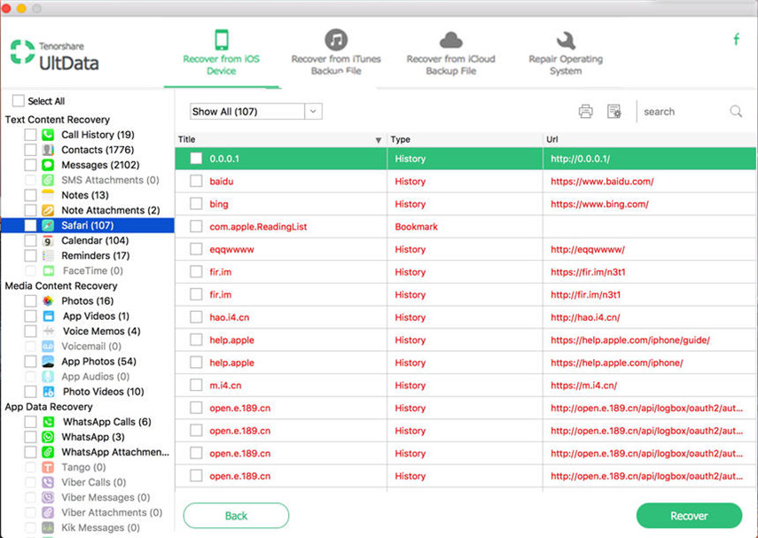Check the Photo Videos (10) checkbox
The width and height of the screenshot is (758, 538).
(x=30, y=392)
